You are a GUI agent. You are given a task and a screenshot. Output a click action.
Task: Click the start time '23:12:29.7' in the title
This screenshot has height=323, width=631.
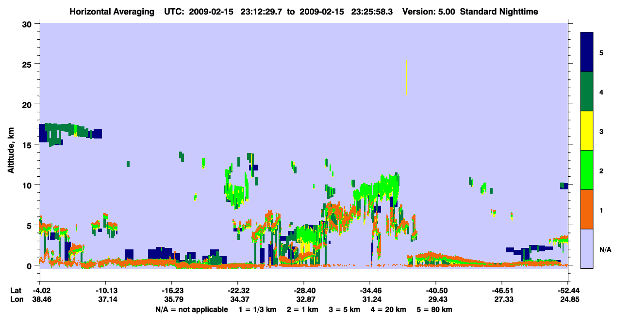(x=263, y=12)
